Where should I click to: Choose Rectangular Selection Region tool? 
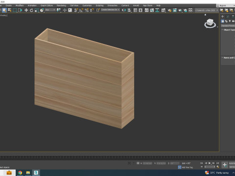(x=15, y=10)
